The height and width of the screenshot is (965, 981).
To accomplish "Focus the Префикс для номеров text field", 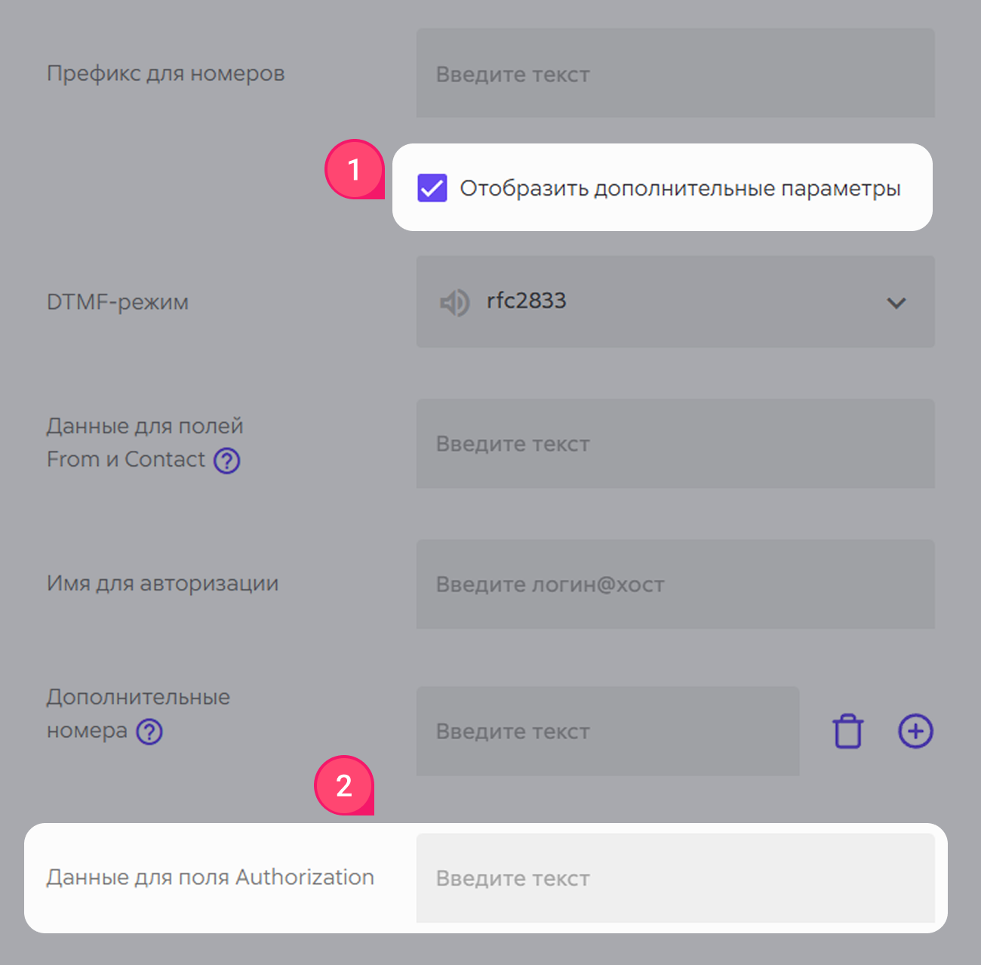I will [x=675, y=73].
